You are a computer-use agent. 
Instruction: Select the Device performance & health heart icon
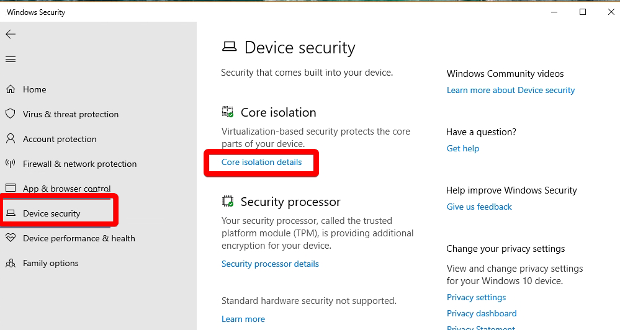click(x=11, y=238)
